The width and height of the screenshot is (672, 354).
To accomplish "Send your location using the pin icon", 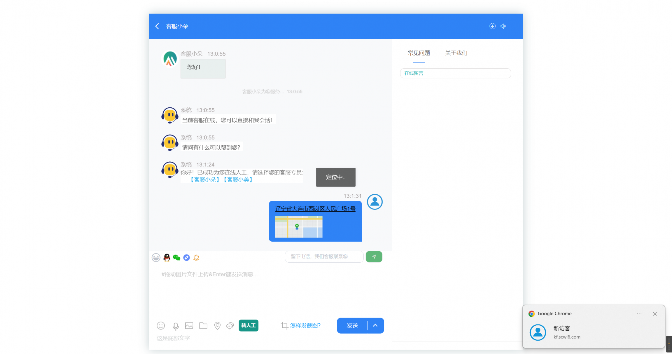I will [x=217, y=326].
